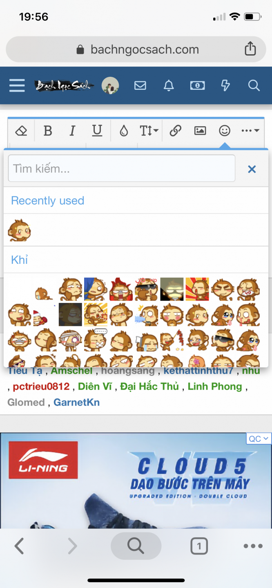
Task: Select the recently used monkey emoji
Action: (19, 230)
